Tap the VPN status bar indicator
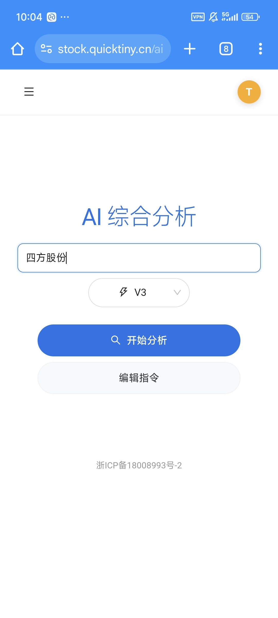Viewport: 278px width, 618px height. pyautogui.click(x=198, y=17)
